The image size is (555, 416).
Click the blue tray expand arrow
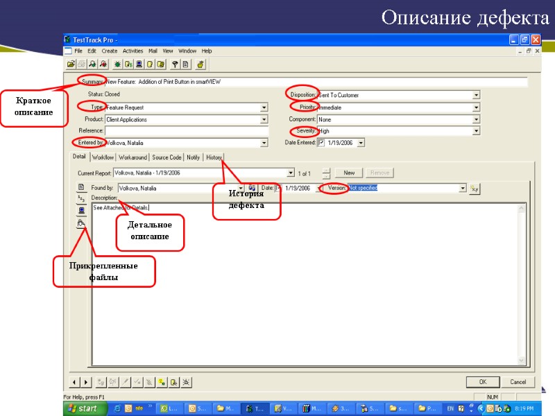[480, 408]
